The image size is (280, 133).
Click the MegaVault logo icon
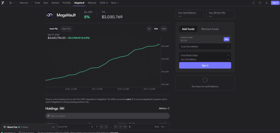pyautogui.click(x=49, y=15)
